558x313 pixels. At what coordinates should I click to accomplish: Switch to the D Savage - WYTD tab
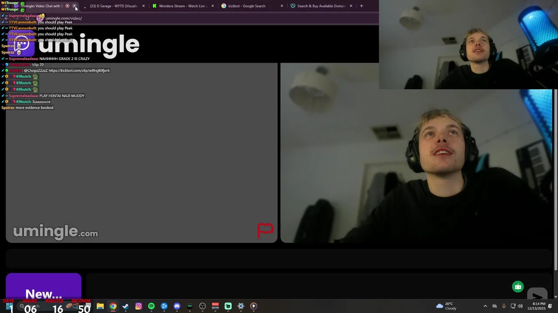point(114,6)
